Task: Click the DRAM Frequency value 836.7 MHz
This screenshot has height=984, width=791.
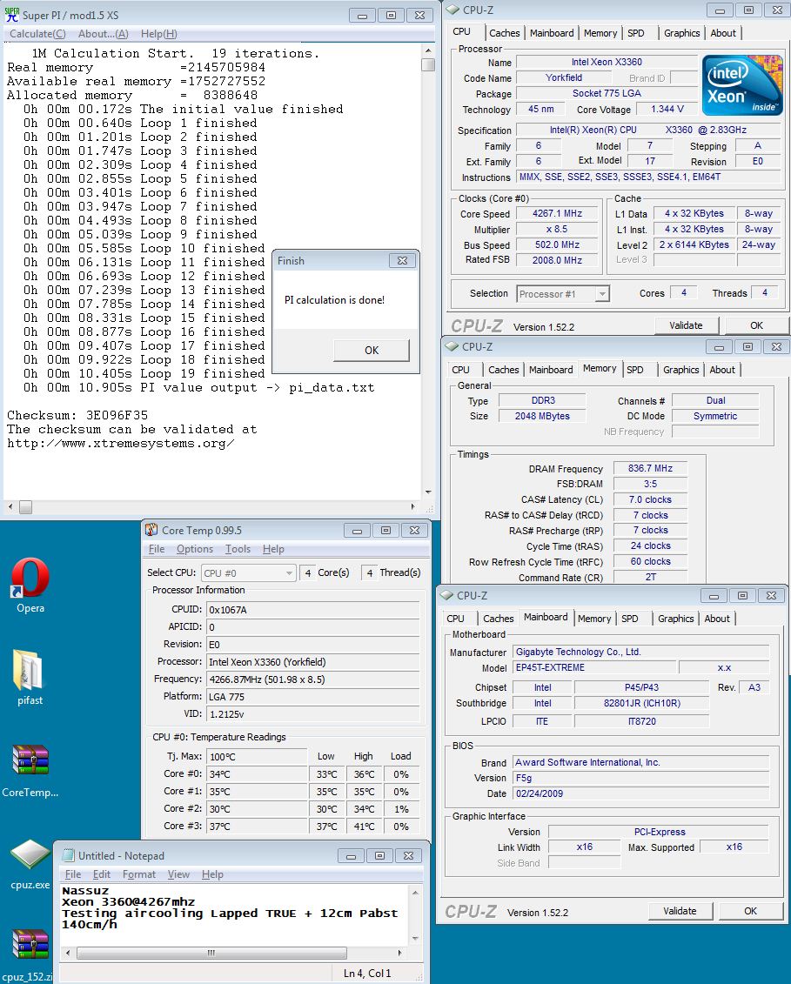Action: (x=650, y=468)
